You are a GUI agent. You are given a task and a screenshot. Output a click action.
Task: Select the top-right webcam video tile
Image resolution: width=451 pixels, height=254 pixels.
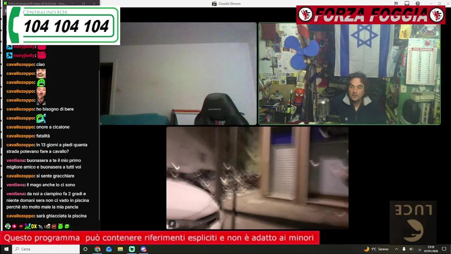click(350, 74)
